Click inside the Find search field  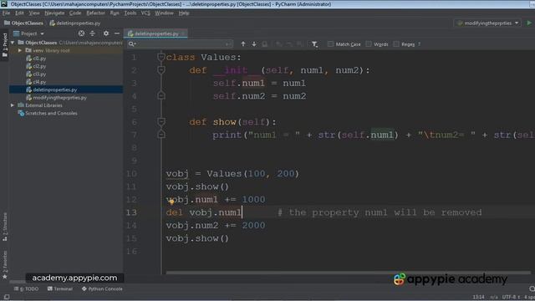tap(181, 44)
